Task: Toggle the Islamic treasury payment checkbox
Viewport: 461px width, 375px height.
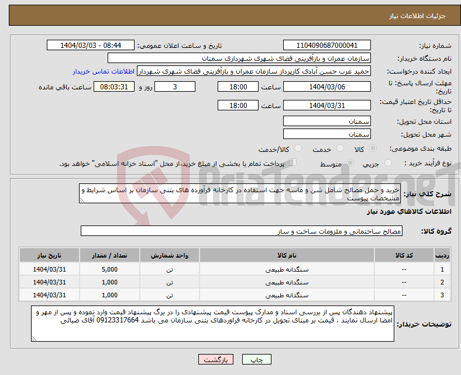Action: point(293,162)
